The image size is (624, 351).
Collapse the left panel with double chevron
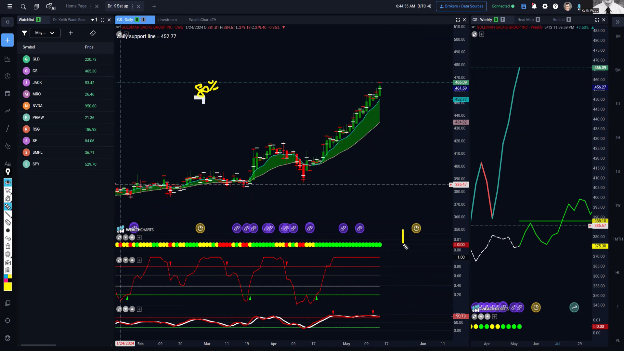[7, 22]
